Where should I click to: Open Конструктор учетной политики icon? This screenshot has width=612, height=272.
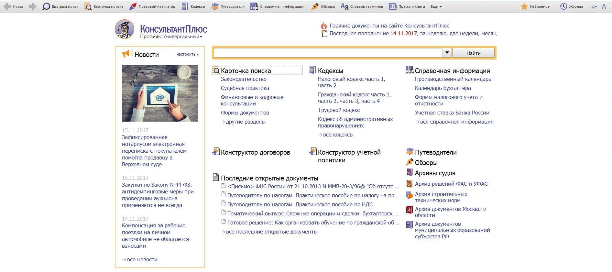(x=313, y=151)
